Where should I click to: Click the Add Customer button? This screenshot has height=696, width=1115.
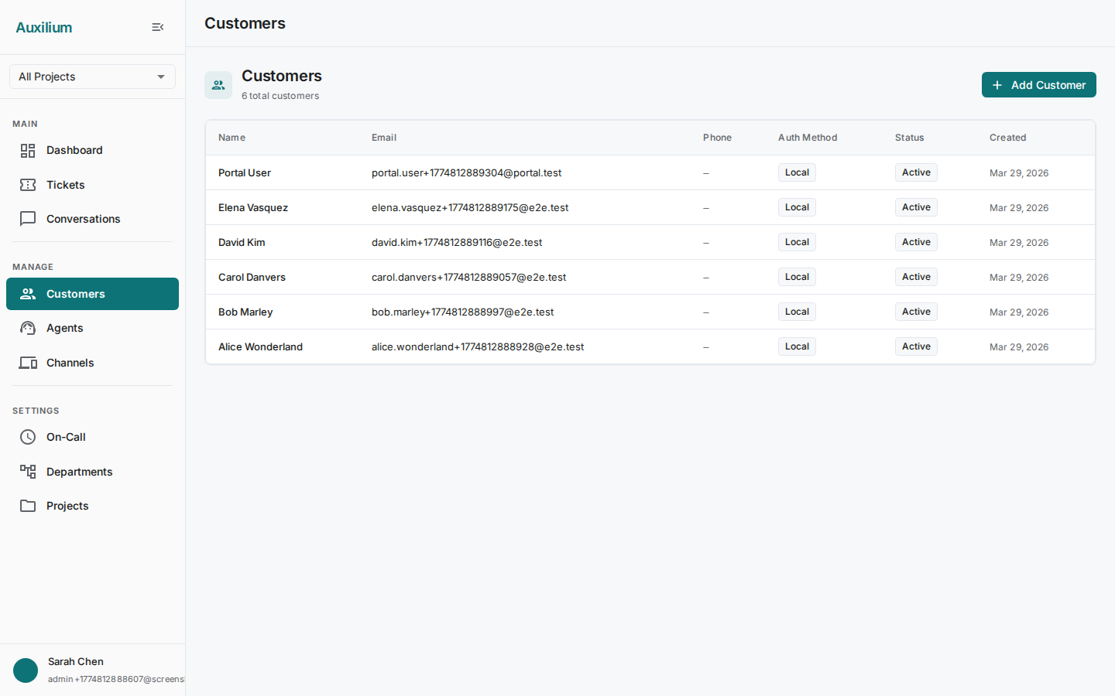pyautogui.click(x=1038, y=85)
